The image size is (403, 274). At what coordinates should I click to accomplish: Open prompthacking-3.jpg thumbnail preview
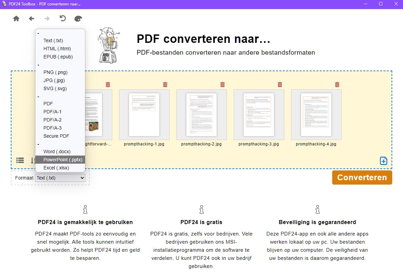[x=259, y=115]
